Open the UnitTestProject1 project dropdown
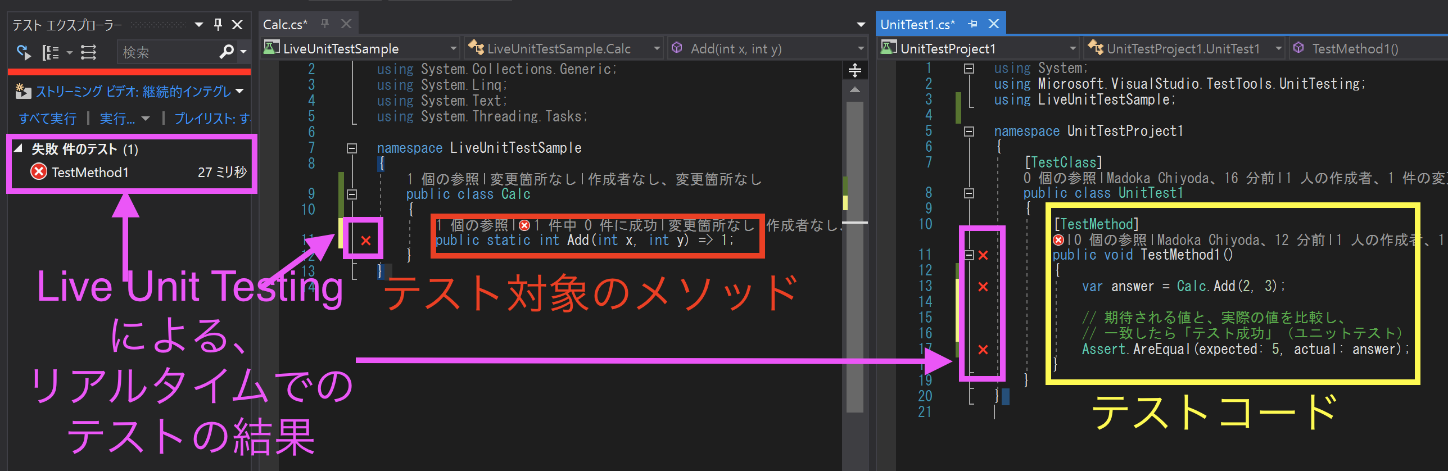 tap(1073, 48)
